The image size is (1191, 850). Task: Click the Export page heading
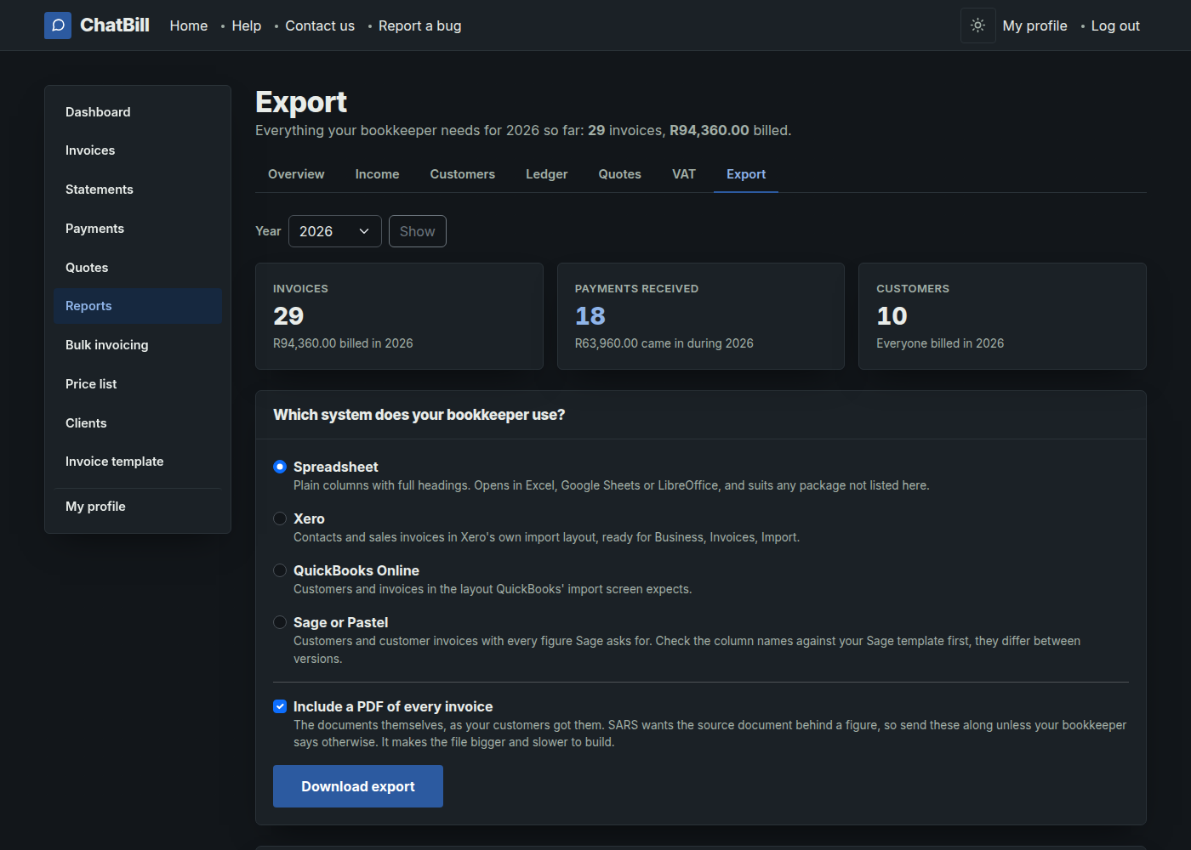pos(301,102)
